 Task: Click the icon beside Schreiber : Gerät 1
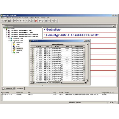pyautogui.click(x=11, y=39)
